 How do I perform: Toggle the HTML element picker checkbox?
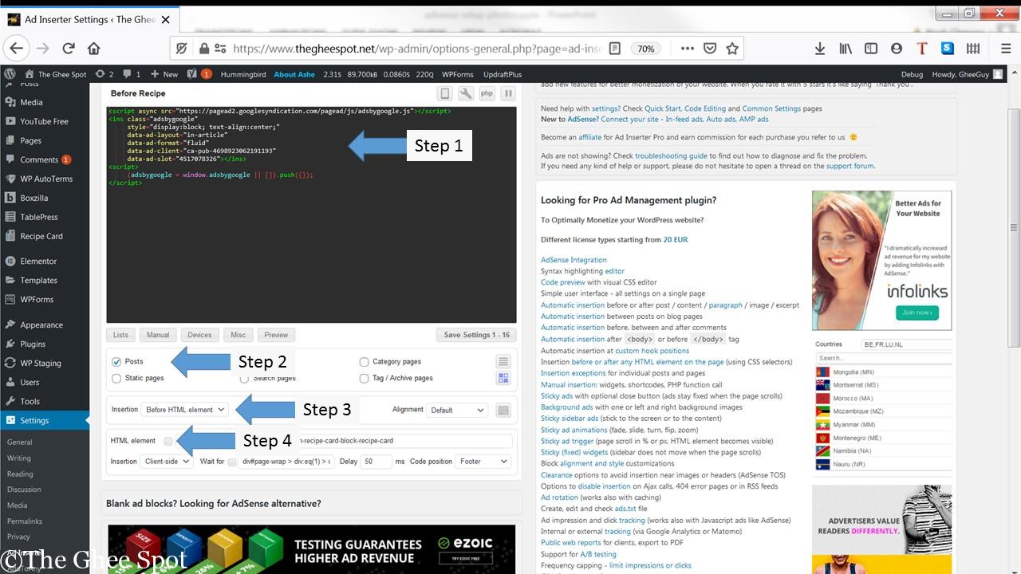pos(168,441)
